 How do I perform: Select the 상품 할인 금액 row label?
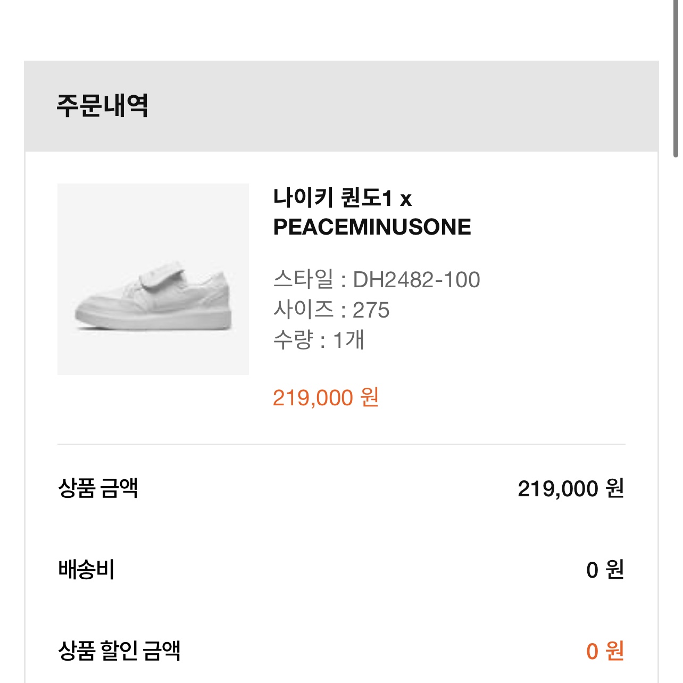pyautogui.click(x=119, y=651)
